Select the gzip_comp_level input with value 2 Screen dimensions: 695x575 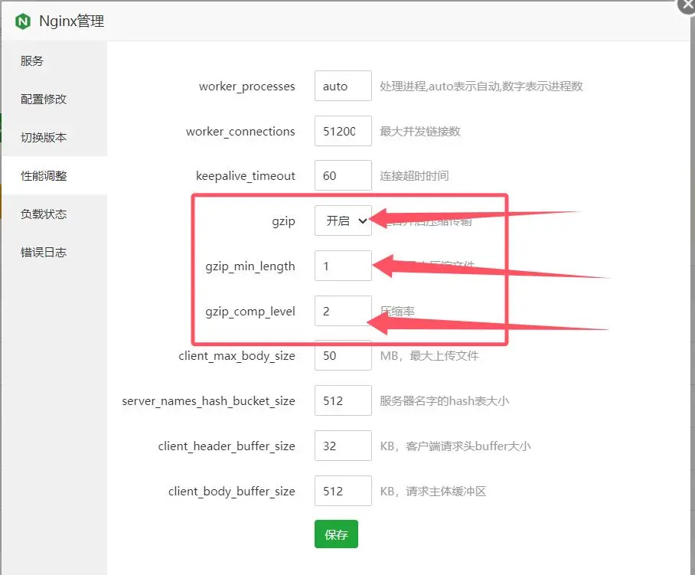coord(343,311)
